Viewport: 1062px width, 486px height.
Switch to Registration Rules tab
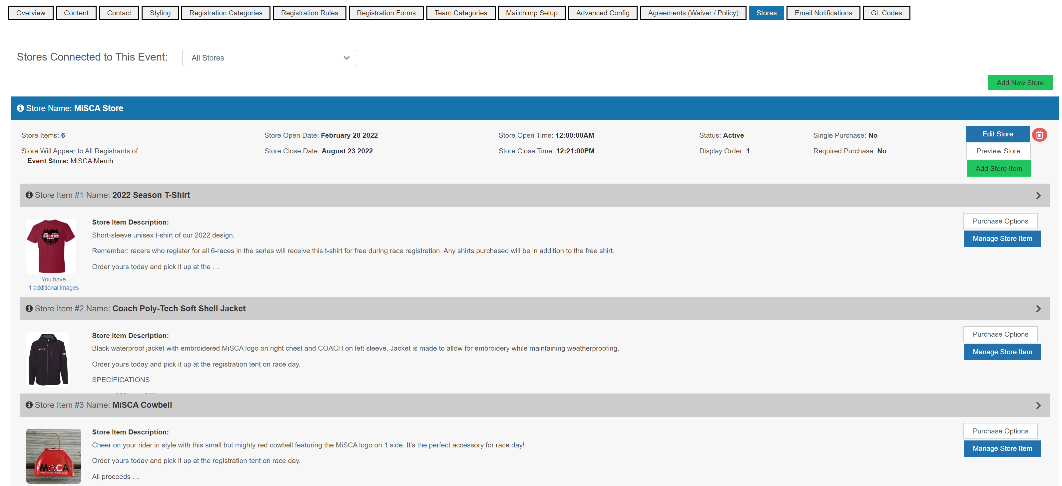[x=309, y=13]
